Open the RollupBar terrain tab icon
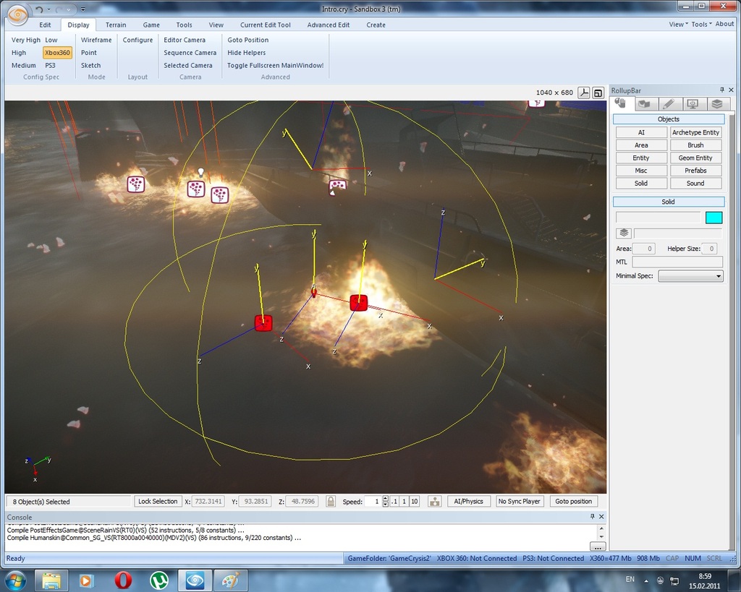The height and width of the screenshot is (592, 741). point(644,104)
